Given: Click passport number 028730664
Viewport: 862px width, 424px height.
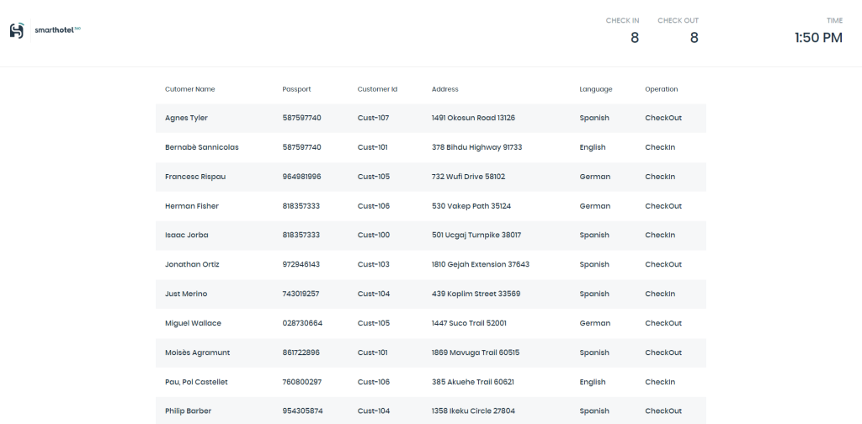Looking at the screenshot, I should click(x=302, y=323).
